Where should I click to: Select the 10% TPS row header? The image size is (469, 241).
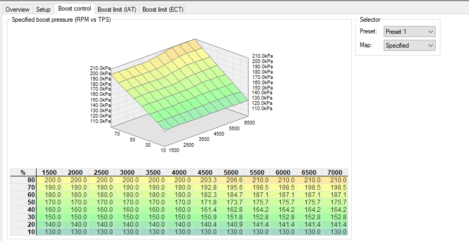tap(23, 232)
